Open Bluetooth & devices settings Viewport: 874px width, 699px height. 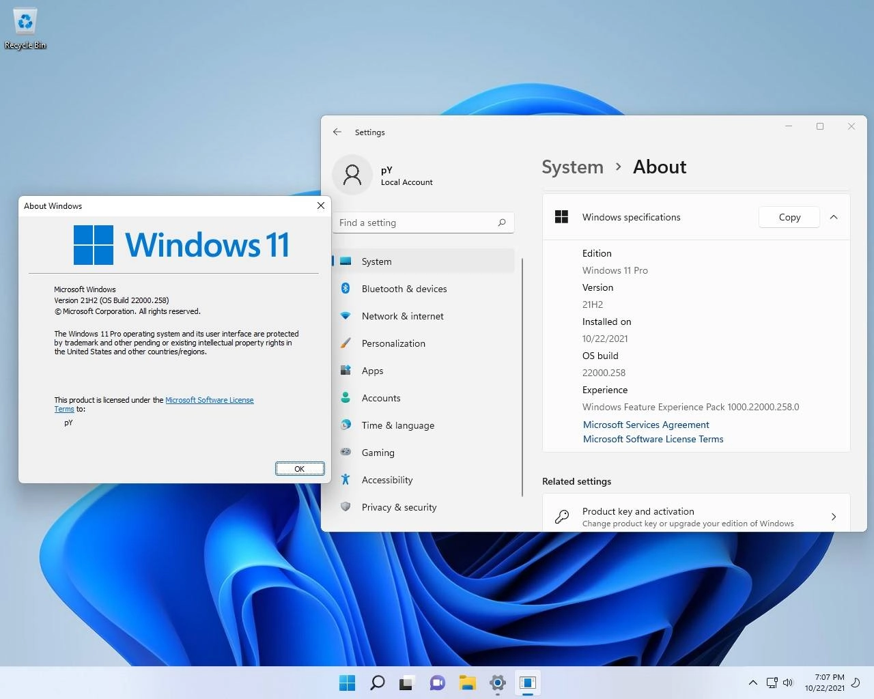point(423,289)
